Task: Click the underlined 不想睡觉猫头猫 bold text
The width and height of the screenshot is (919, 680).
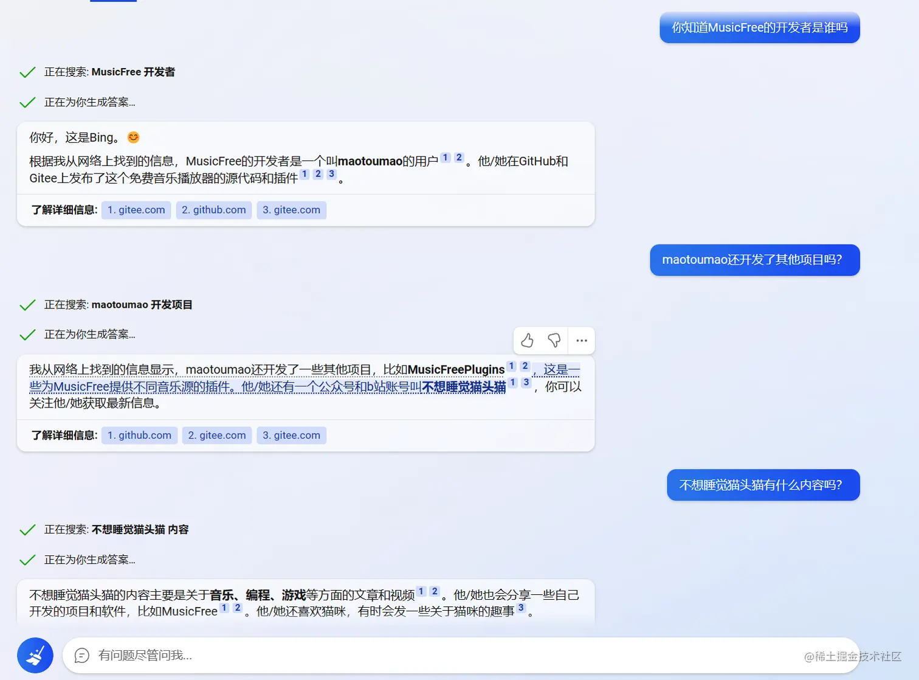Action: pos(464,387)
